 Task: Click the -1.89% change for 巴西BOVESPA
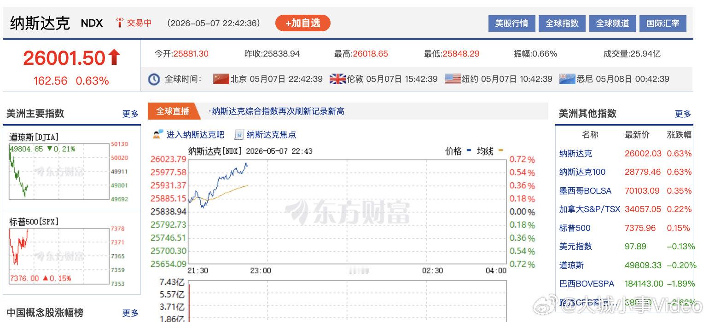click(681, 284)
